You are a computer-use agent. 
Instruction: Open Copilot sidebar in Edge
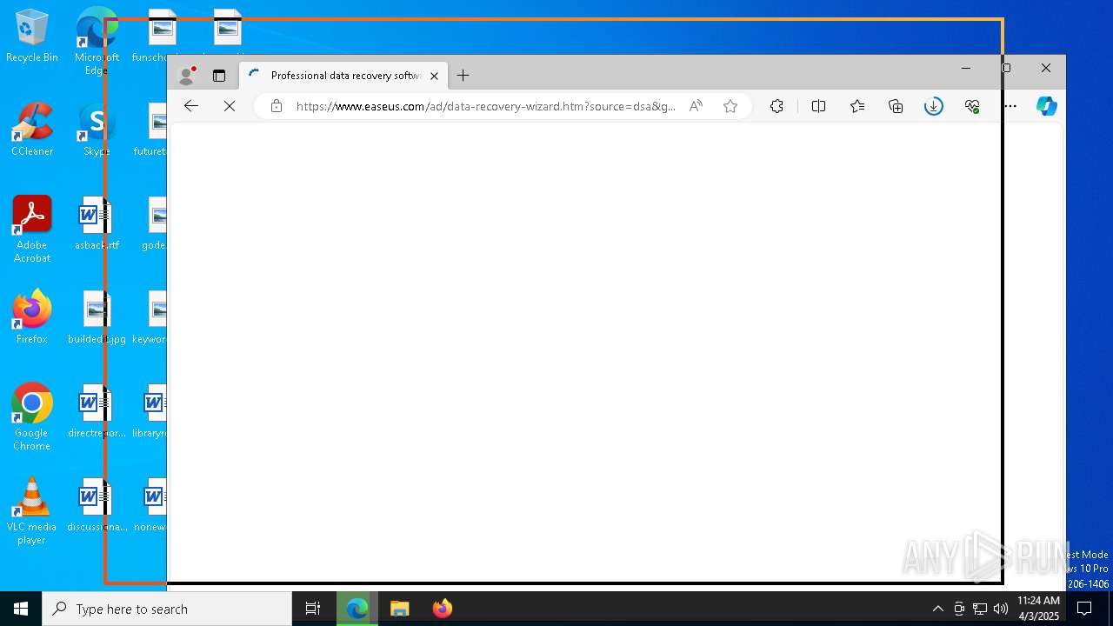coord(1047,106)
